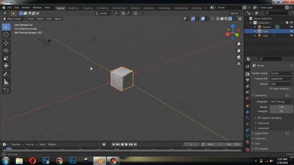Click the current frame field

click(x=191, y=144)
